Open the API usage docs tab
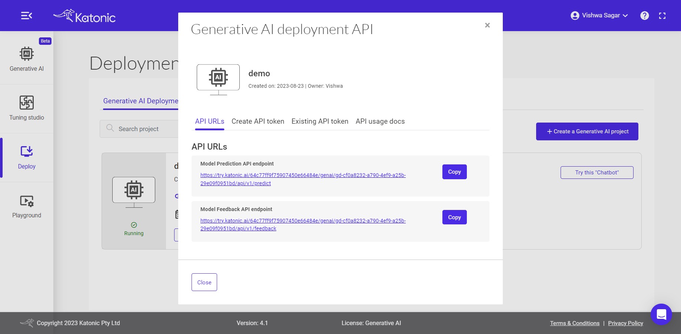 coord(380,121)
